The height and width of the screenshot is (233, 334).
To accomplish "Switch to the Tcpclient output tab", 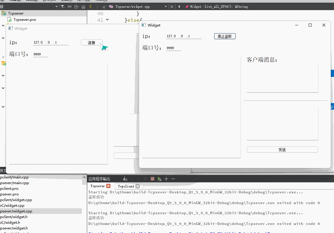I will click(126, 186).
